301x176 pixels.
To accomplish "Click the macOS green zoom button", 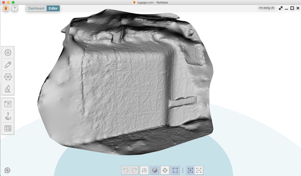I will click(13, 2).
